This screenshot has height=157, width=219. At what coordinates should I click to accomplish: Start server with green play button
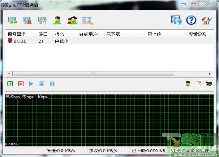(x=10, y=84)
